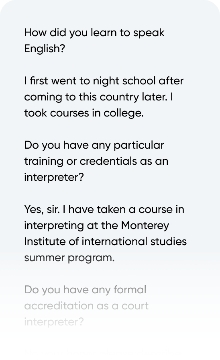This screenshot has width=220, height=360.
Task: Select the faded word "interpreter?" near the bottom
Action: [54, 322]
